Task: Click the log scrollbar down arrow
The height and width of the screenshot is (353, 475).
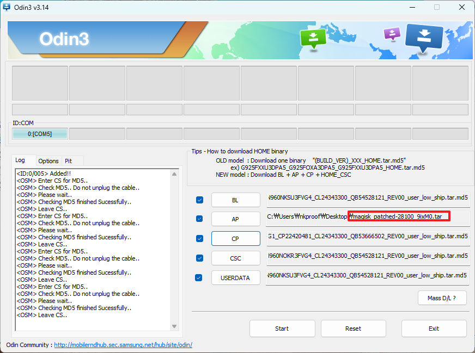Action: (174, 326)
